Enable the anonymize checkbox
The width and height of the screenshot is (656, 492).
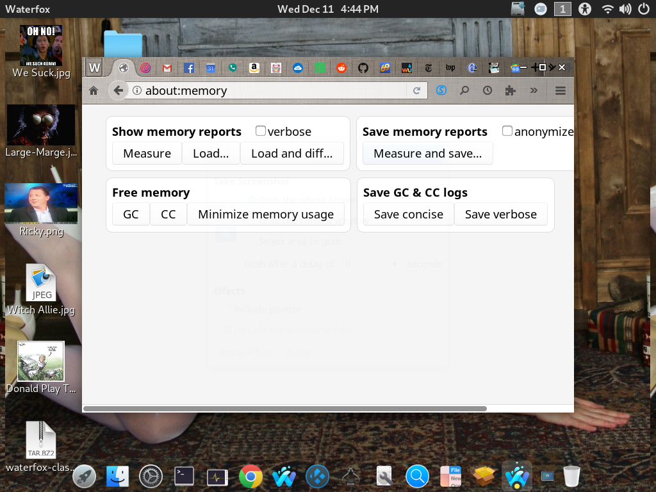[507, 130]
